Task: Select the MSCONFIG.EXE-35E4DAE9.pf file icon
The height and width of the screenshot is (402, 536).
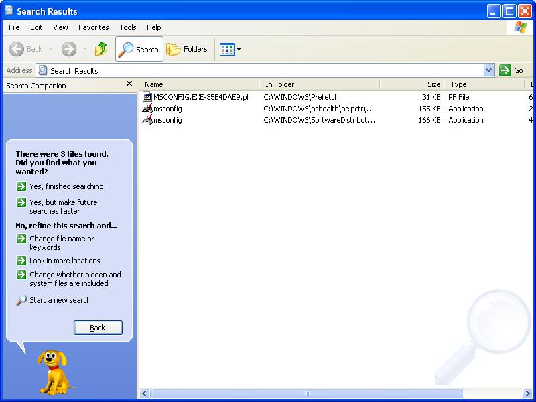Action: 148,97
